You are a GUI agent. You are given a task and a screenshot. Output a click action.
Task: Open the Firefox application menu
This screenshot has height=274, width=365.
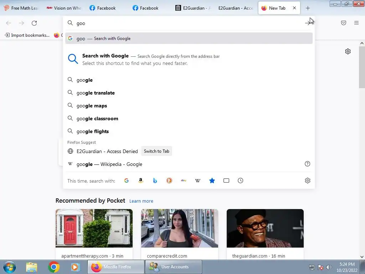(x=356, y=23)
